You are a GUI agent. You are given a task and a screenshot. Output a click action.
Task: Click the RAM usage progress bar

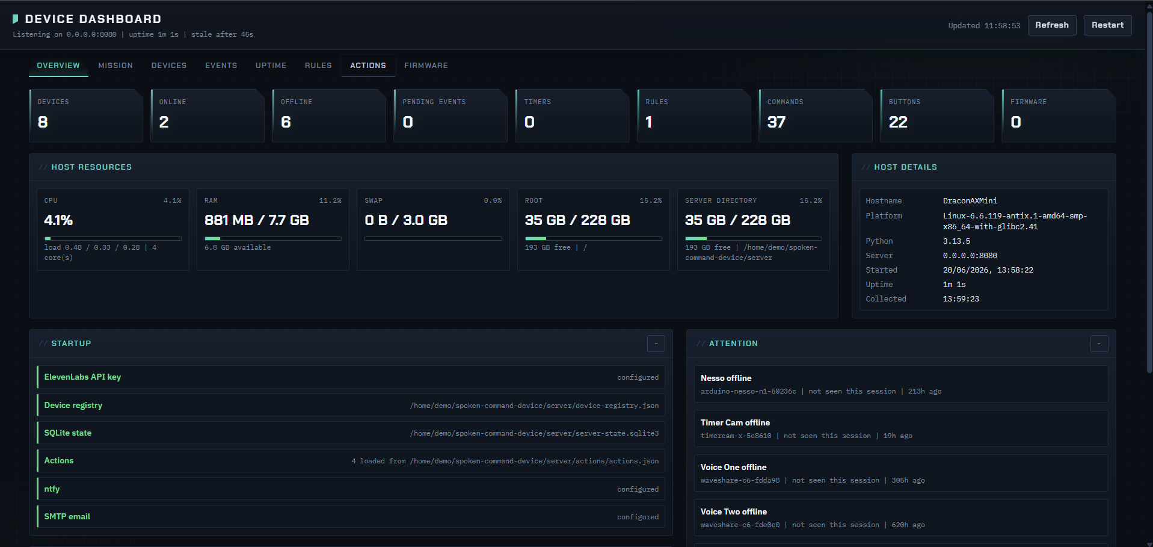(x=273, y=238)
